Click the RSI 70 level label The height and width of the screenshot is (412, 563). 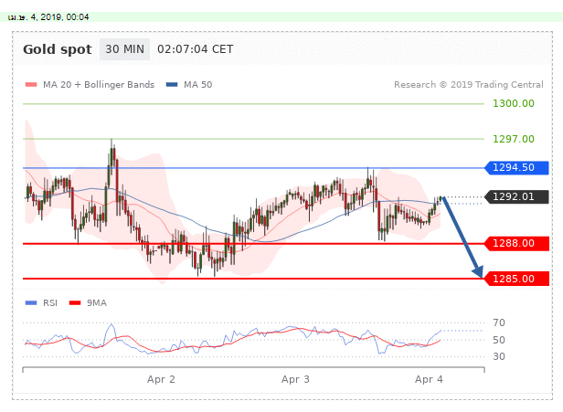[499, 322]
